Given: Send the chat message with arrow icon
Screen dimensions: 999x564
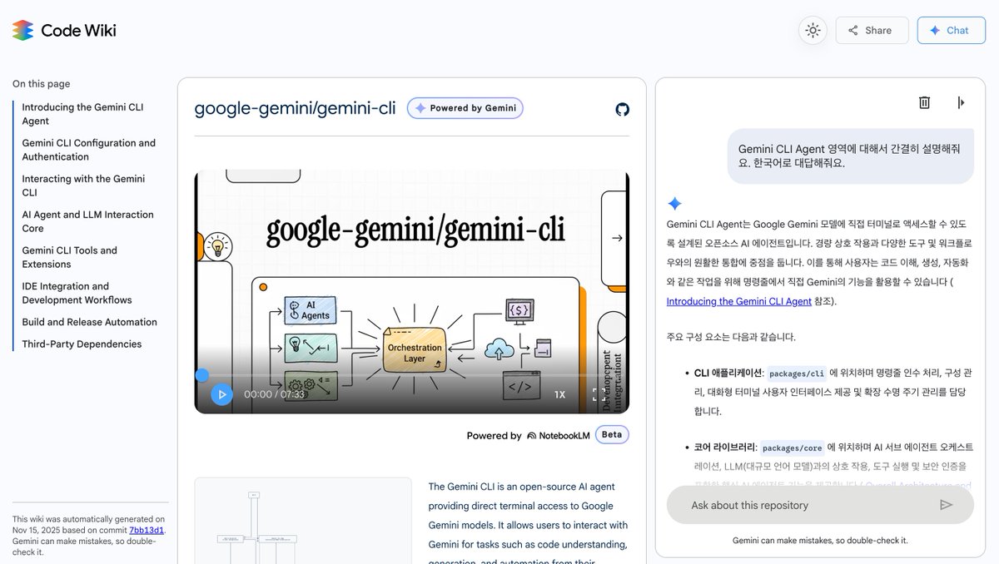Looking at the screenshot, I should (x=946, y=505).
